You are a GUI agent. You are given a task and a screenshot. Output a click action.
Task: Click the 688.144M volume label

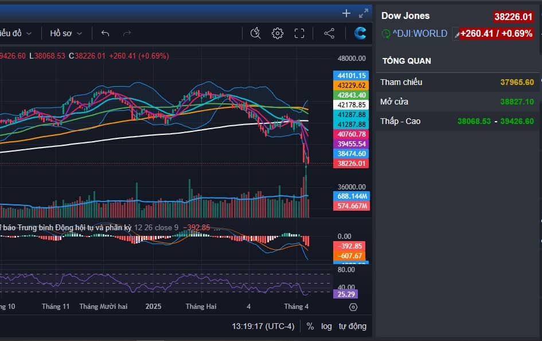352,196
